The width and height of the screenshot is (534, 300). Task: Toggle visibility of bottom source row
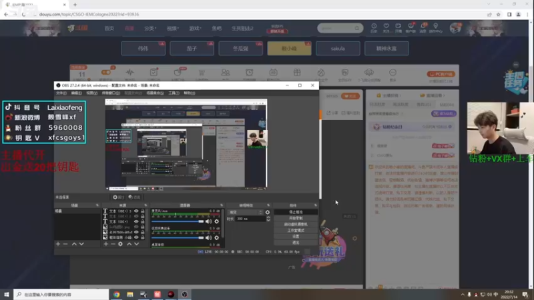136,237
